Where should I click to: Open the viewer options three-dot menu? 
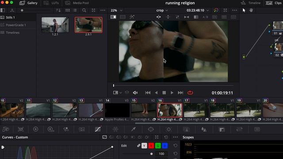coord(235,10)
